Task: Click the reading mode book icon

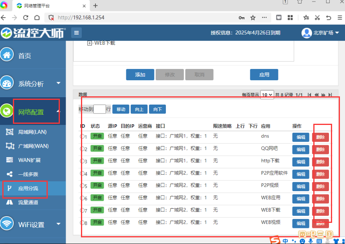Action: [x=279, y=18]
